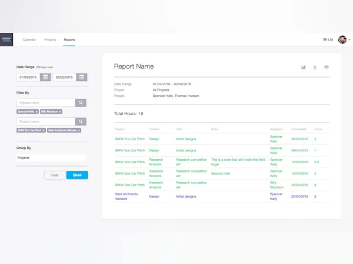Click the SK Ltd company name

pyautogui.click(x=328, y=39)
